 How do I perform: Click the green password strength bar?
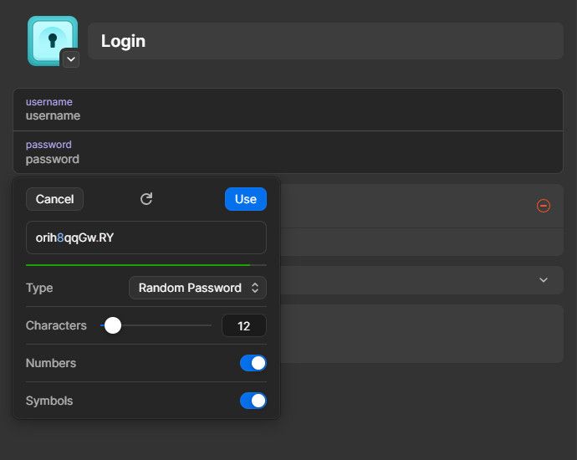(138, 264)
